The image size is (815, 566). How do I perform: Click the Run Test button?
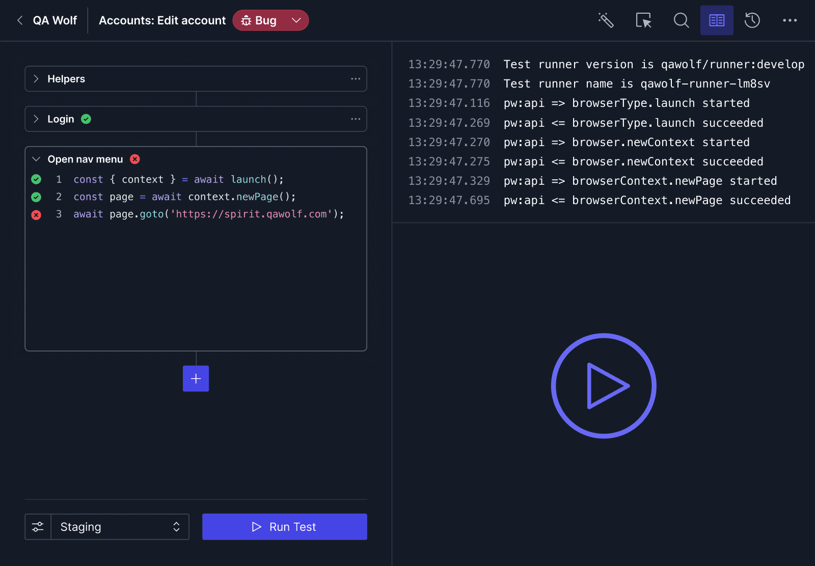[x=284, y=527]
